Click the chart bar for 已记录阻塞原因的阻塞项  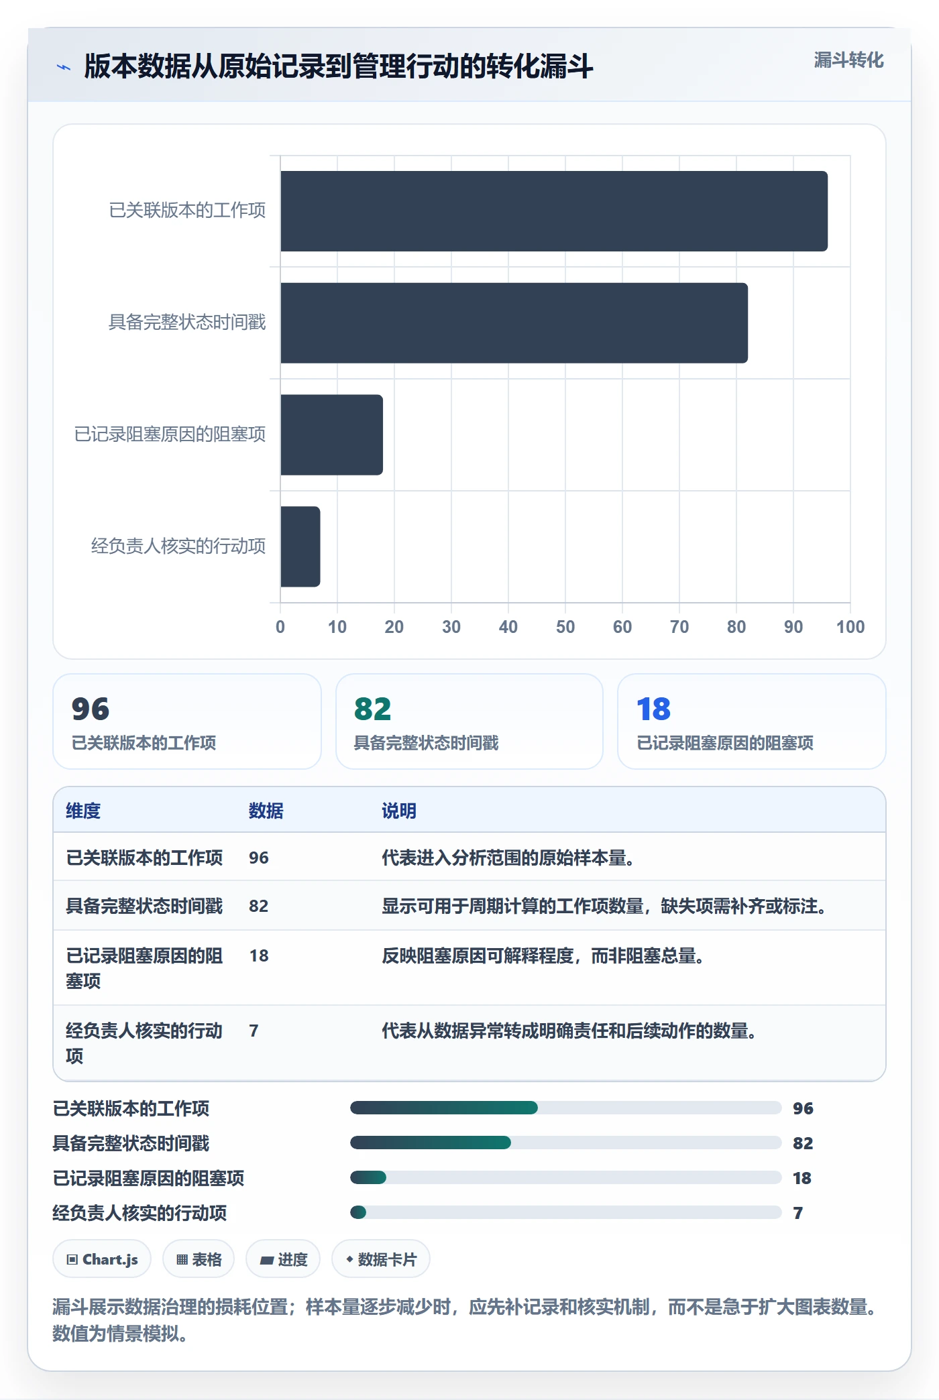pyautogui.click(x=332, y=435)
